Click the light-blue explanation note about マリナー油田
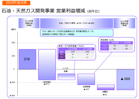Image resolution: width=139 pixels, height=99 pixels. [77, 33]
